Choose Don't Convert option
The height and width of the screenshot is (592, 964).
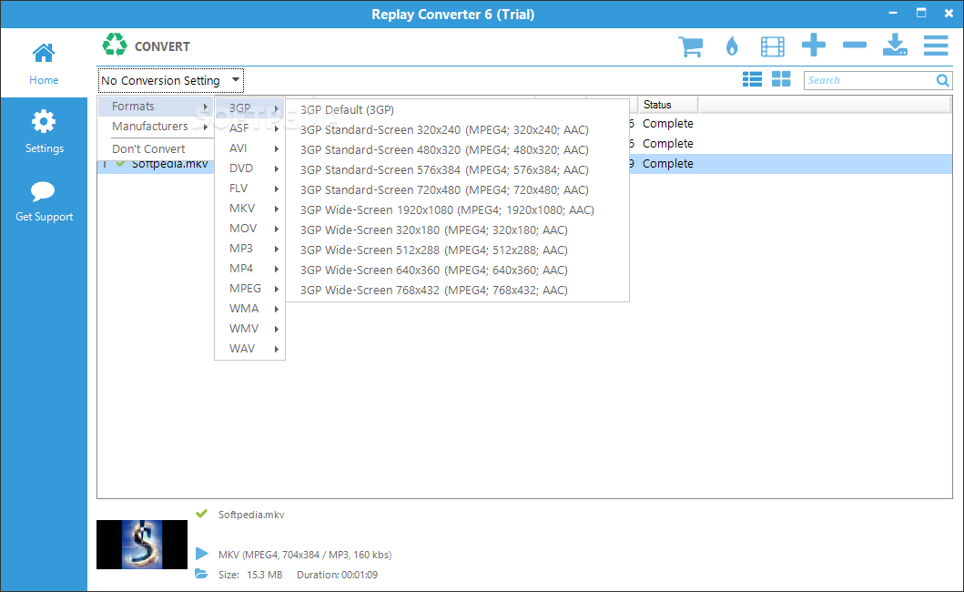coord(157,149)
